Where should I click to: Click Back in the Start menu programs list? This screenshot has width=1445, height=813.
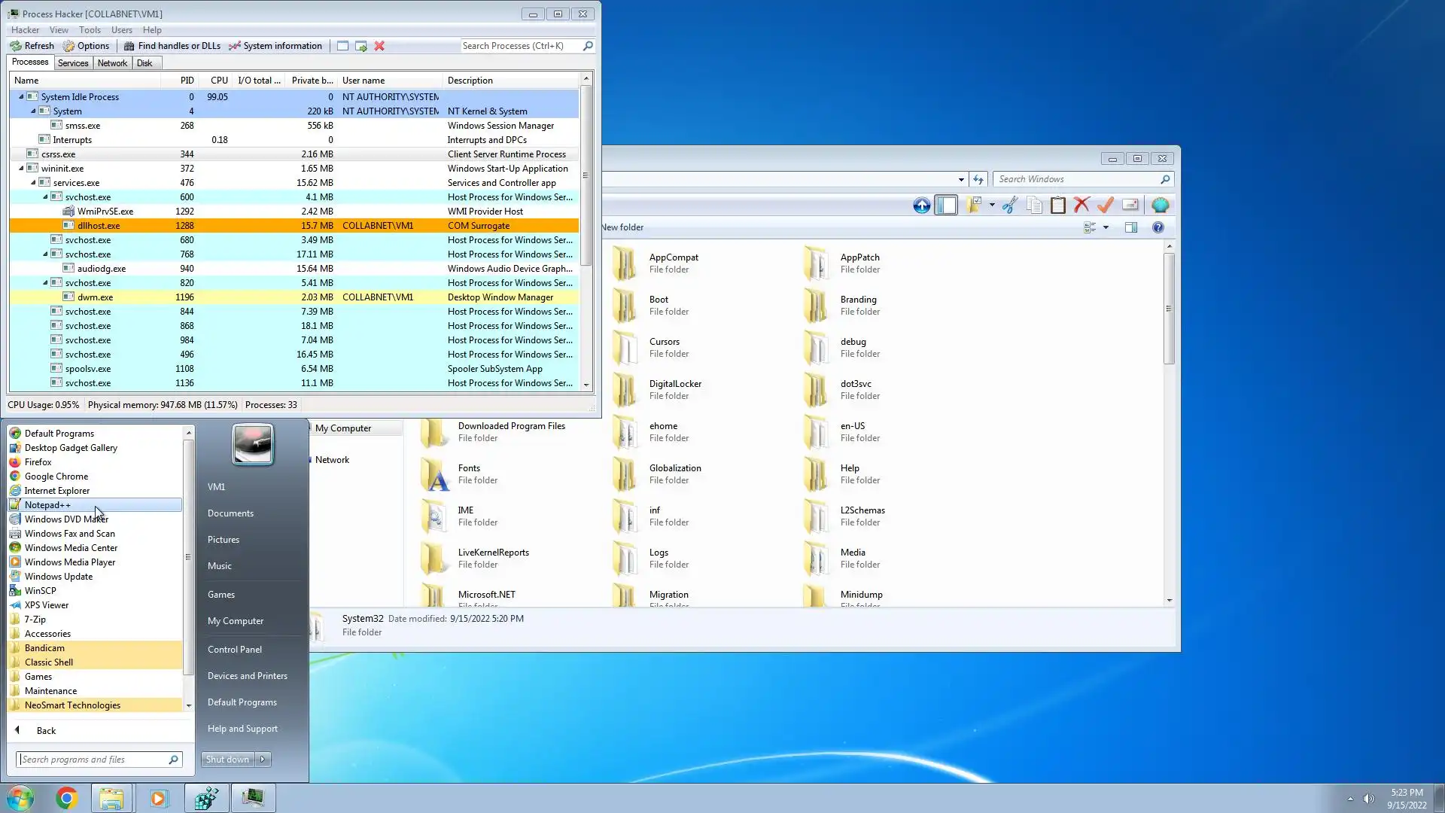[x=46, y=731]
